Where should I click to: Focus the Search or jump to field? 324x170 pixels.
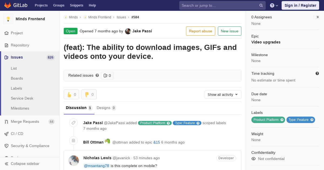[222, 5]
